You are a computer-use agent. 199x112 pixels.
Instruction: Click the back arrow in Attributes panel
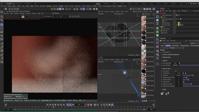[x=186, y=41]
